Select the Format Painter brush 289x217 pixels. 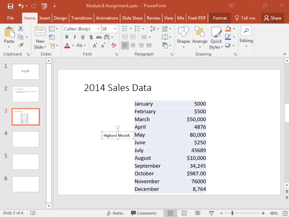20,45
